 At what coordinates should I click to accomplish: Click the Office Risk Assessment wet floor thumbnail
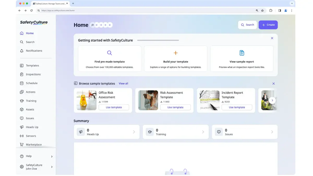(87, 100)
